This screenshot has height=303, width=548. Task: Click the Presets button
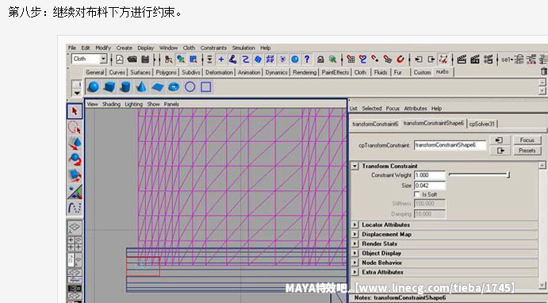[x=527, y=151]
